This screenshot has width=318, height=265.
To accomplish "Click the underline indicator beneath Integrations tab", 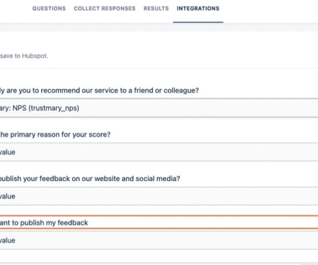I will click(x=198, y=22).
